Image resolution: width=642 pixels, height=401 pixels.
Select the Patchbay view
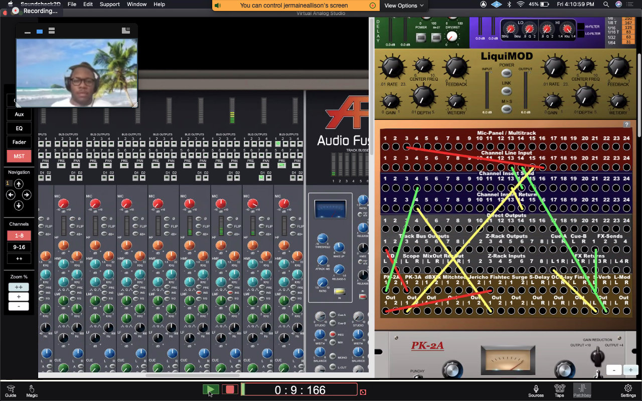click(x=582, y=390)
